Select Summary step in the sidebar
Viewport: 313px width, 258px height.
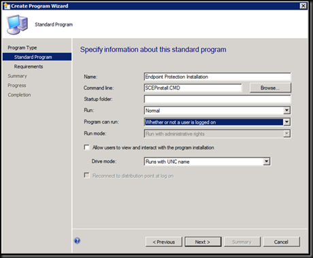coord(17,76)
